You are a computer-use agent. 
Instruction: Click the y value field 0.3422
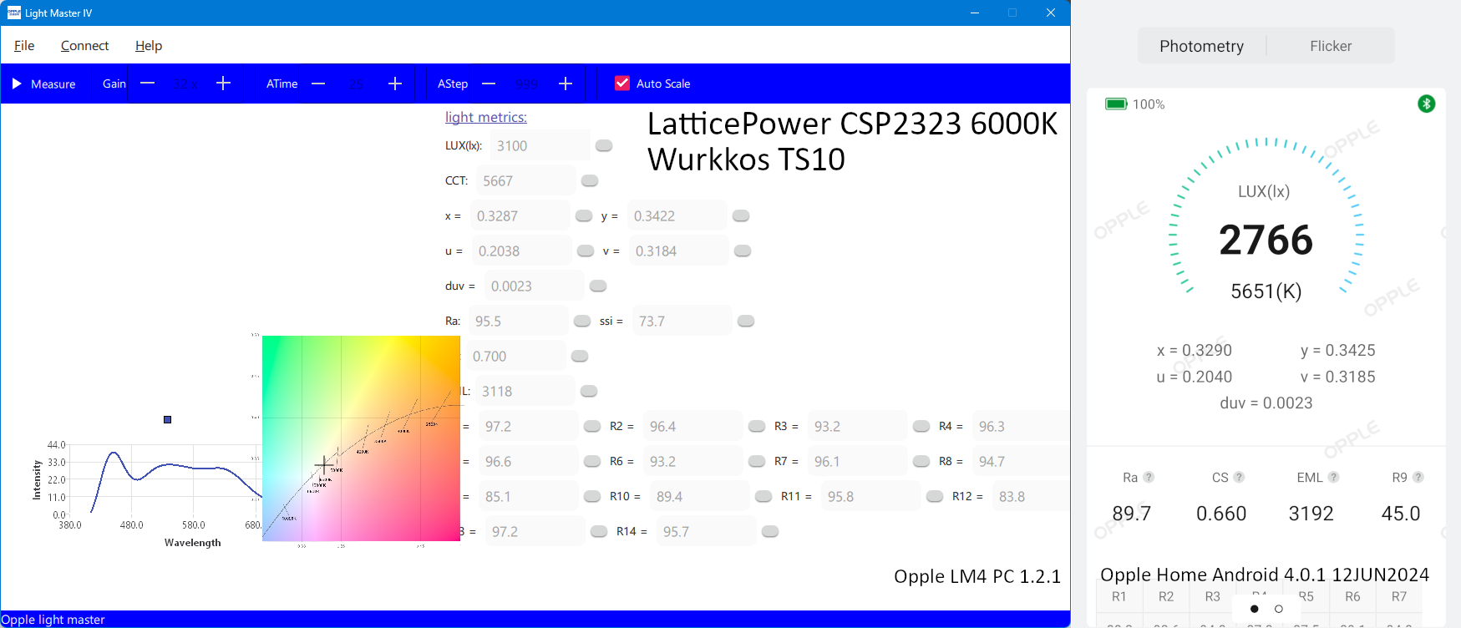pos(677,215)
